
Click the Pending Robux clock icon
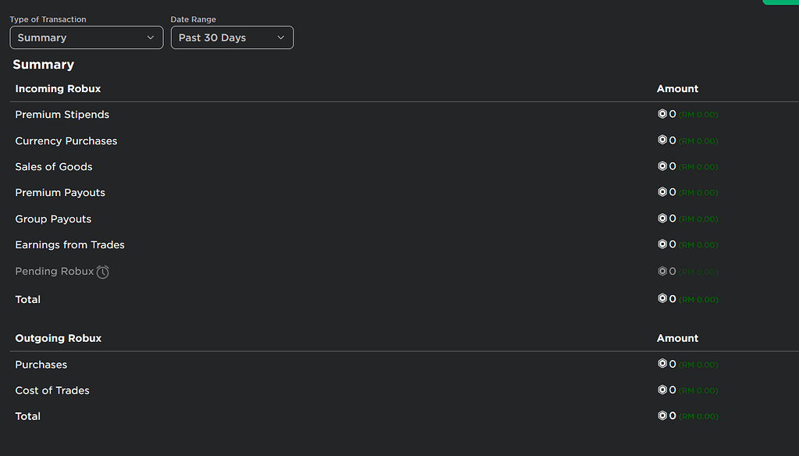(103, 272)
